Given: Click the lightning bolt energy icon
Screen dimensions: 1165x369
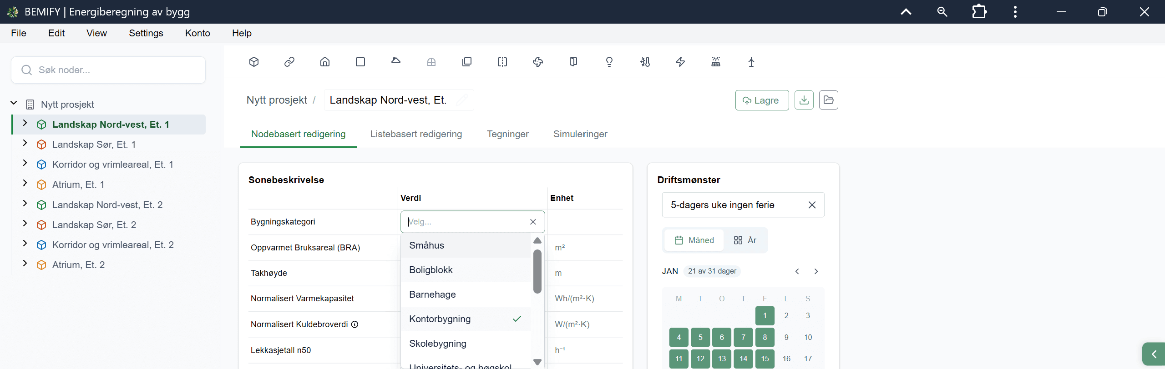Looking at the screenshot, I should coord(680,62).
